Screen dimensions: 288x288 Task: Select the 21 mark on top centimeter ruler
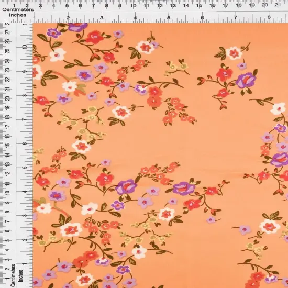tap(278, 5)
